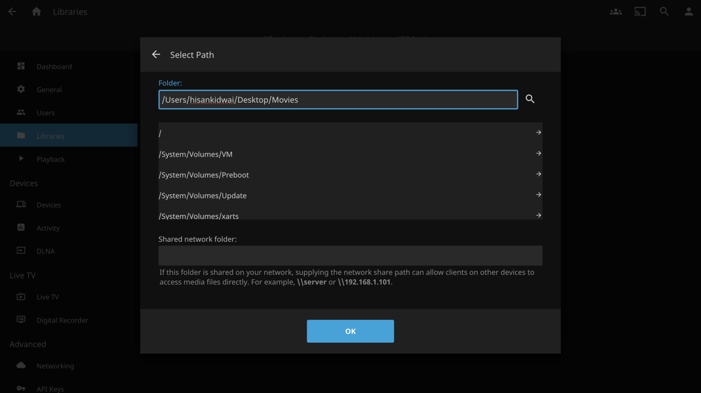Click the search icon beside Folder field
Image resolution: width=701 pixels, height=393 pixels.
[530, 99]
